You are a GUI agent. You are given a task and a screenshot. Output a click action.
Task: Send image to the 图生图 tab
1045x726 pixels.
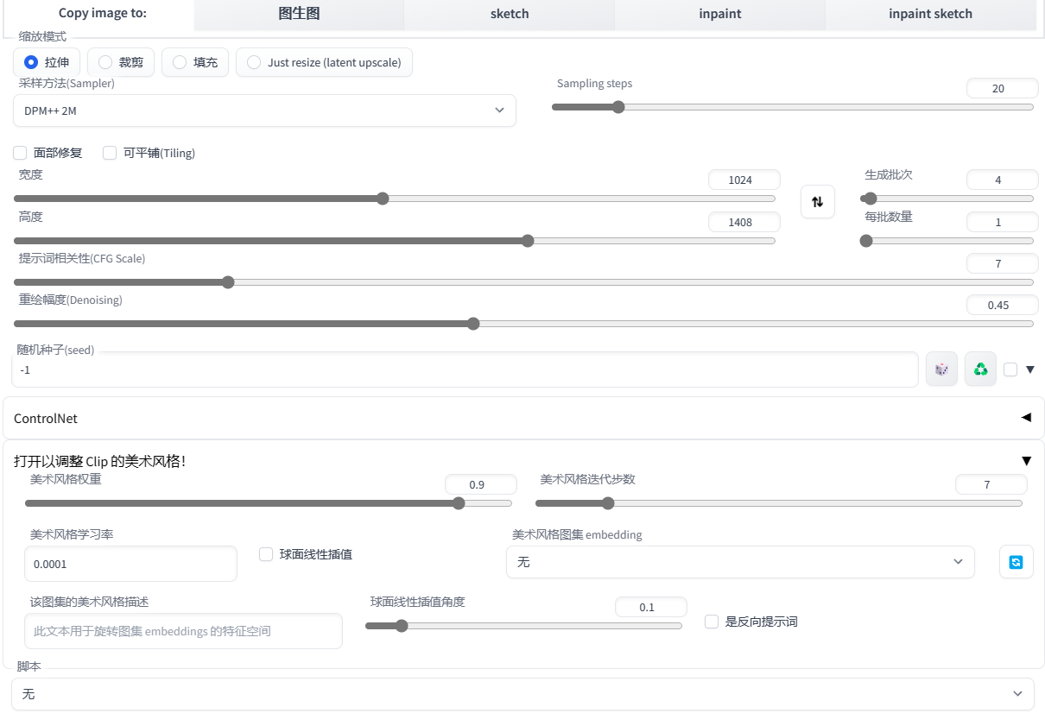[x=299, y=14]
